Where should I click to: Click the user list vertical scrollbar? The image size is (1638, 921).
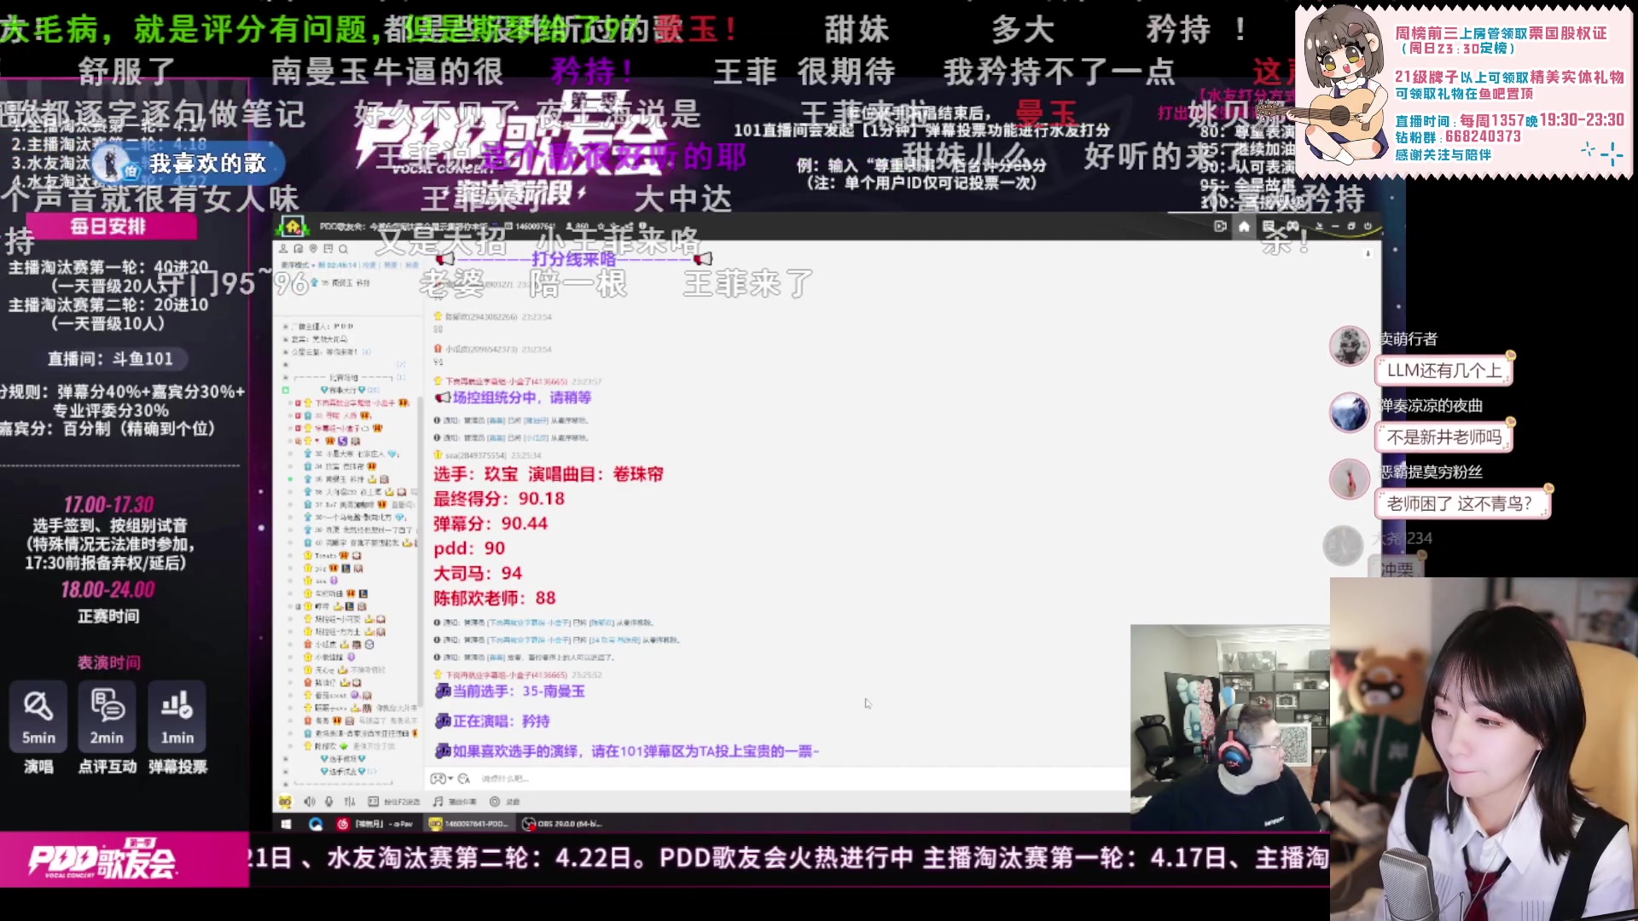click(x=420, y=550)
